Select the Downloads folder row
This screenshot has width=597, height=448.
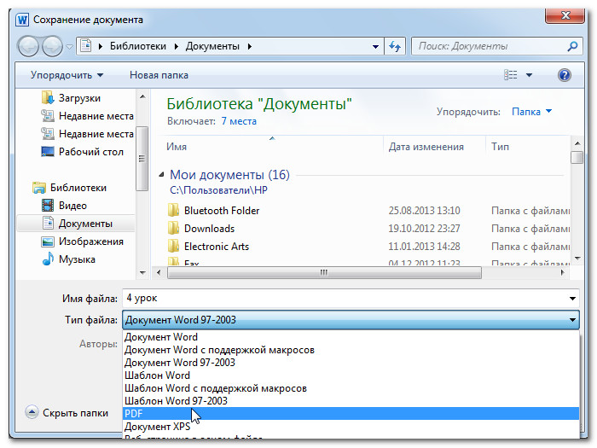[368, 229]
